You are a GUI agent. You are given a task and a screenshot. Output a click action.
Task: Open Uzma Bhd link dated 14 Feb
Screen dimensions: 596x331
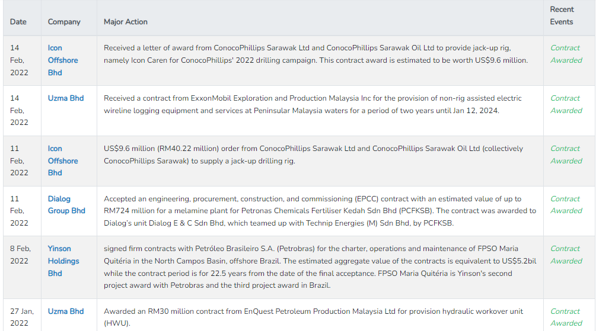pyautogui.click(x=66, y=98)
